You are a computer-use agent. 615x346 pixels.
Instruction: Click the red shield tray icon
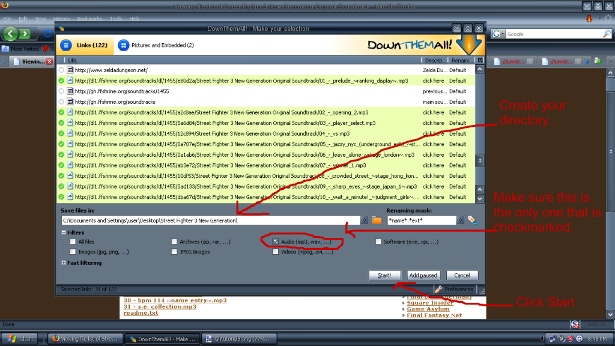(x=571, y=339)
